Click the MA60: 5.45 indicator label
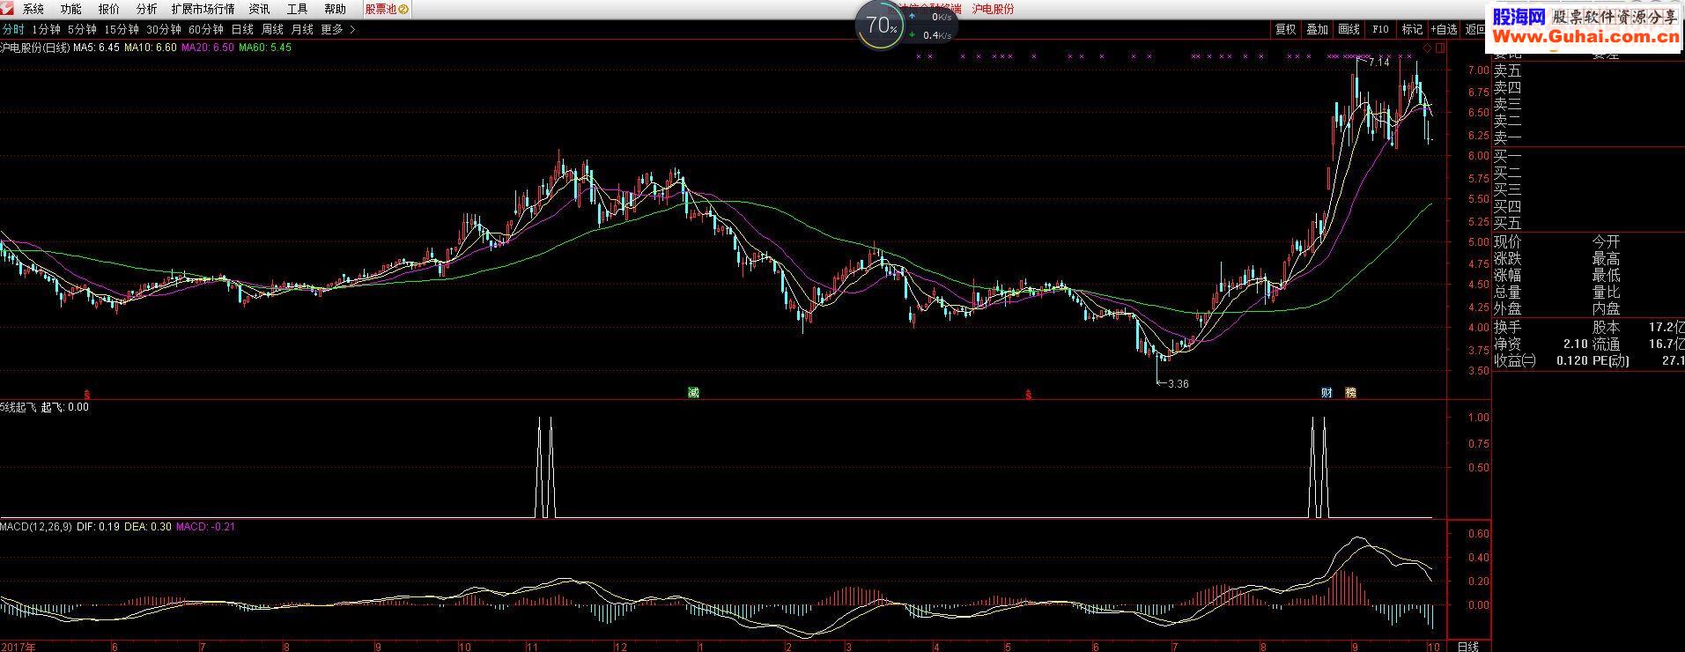 (x=265, y=48)
